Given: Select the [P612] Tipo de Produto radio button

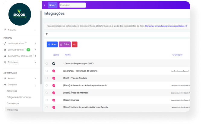Looking at the screenshot, I should pos(46,78).
